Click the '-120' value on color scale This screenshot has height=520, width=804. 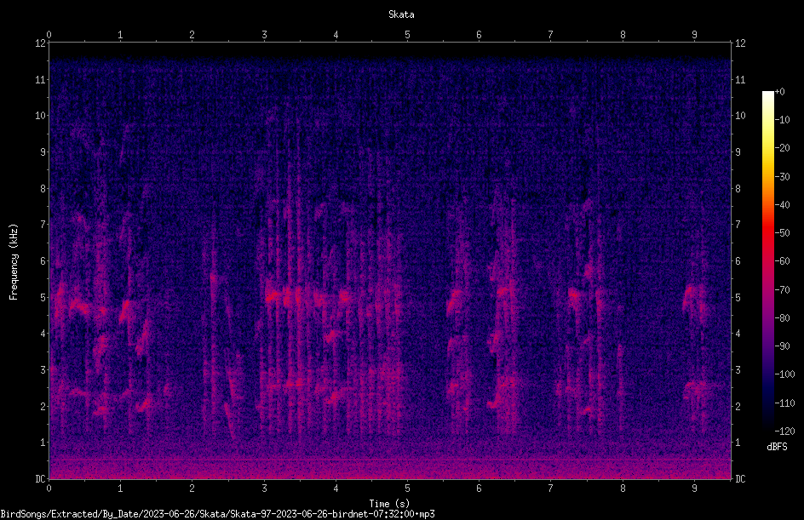pos(785,431)
